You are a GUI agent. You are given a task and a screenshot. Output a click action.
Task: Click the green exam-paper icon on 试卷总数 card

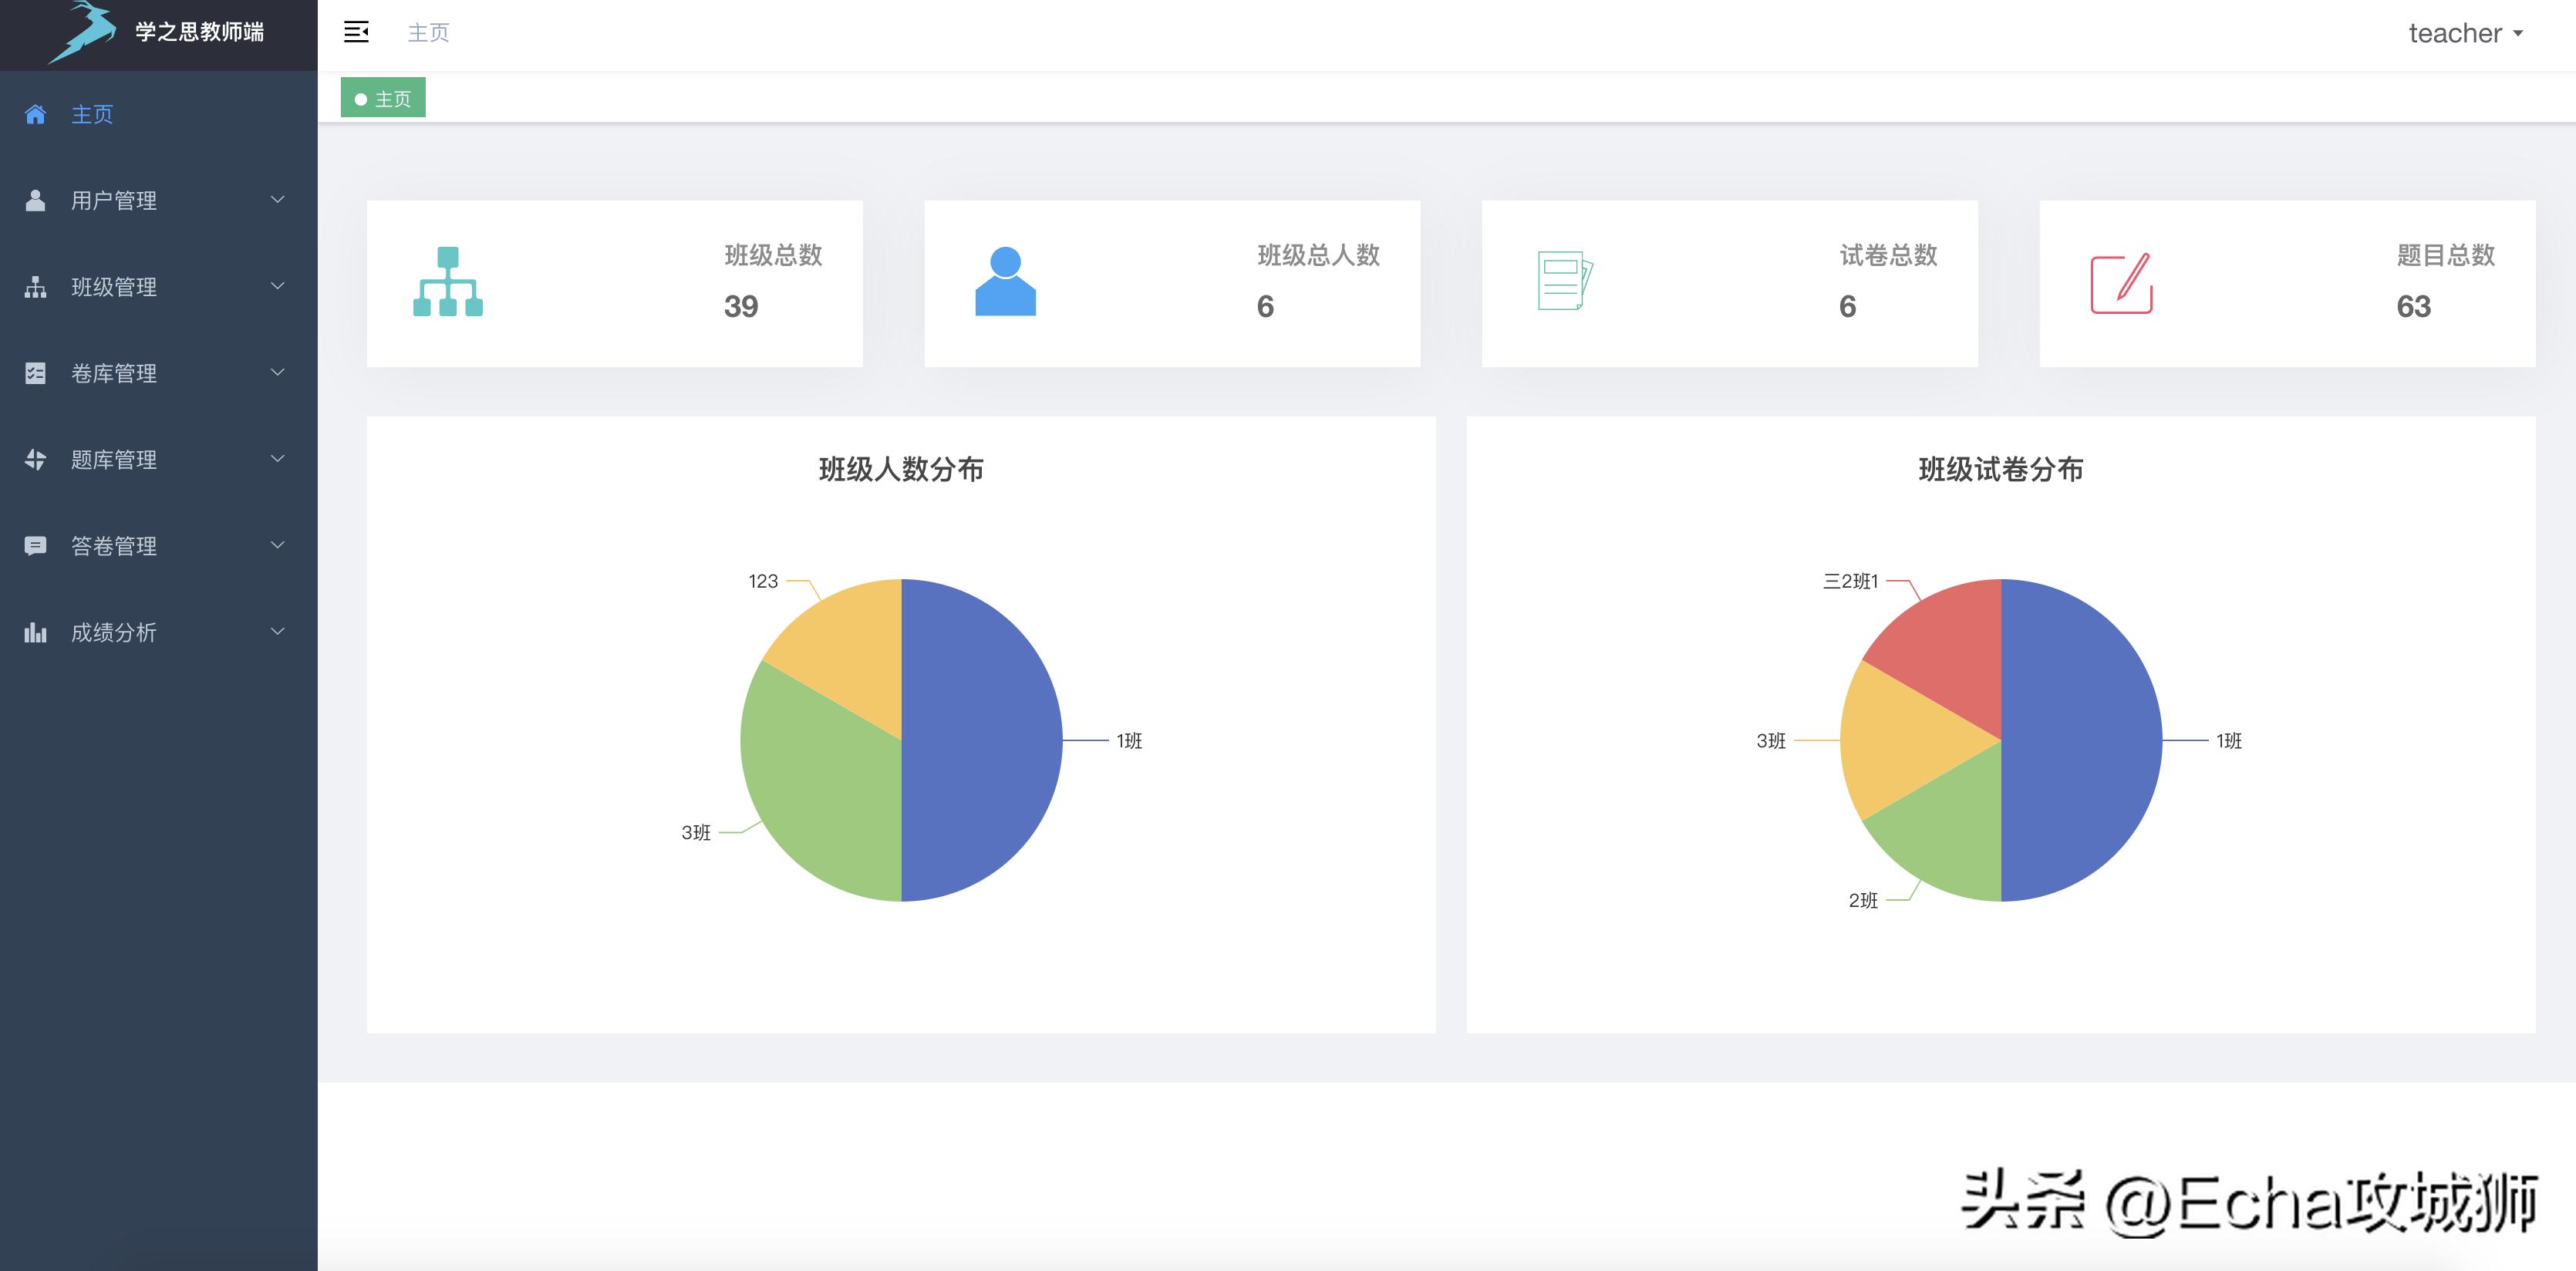pyautogui.click(x=1566, y=283)
